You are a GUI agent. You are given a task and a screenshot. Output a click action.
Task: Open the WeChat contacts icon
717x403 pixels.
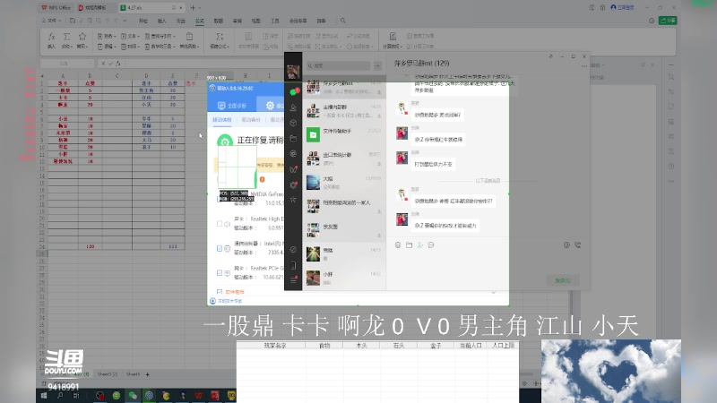[x=293, y=107]
